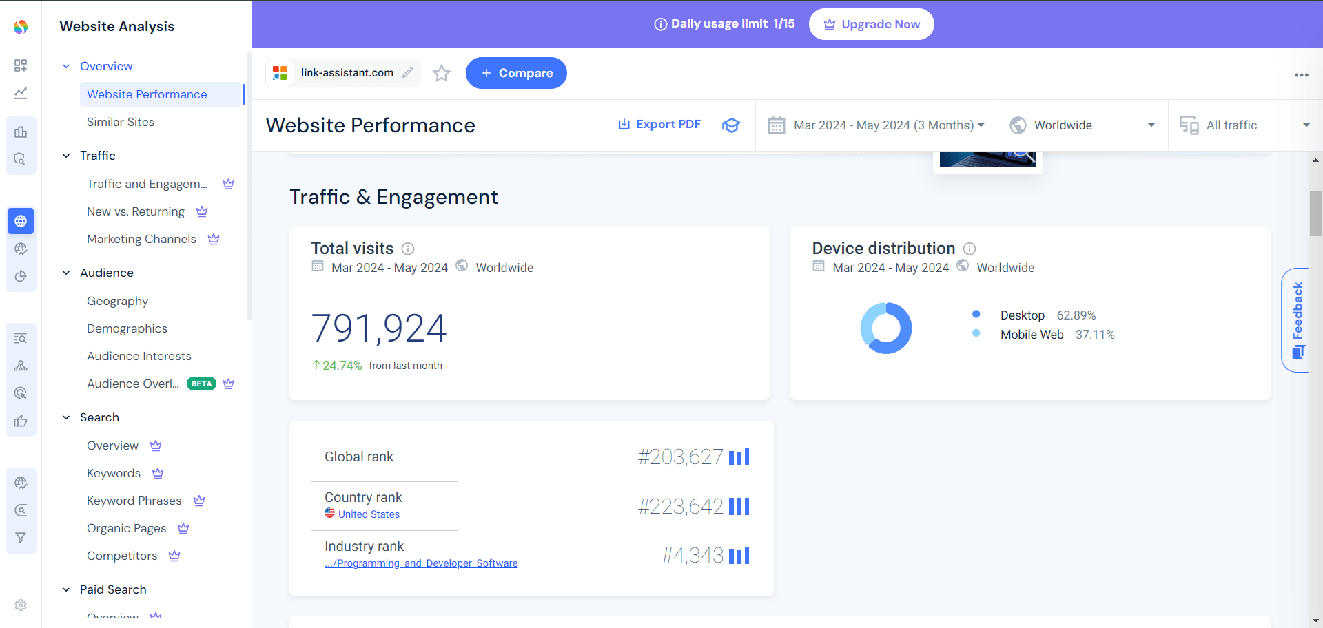Viewport: 1323px width, 628px height.
Task: Click the Feedback tab on the right edge
Action: (1297, 320)
